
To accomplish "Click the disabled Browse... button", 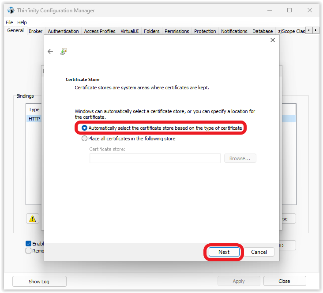I will tap(240, 158).
